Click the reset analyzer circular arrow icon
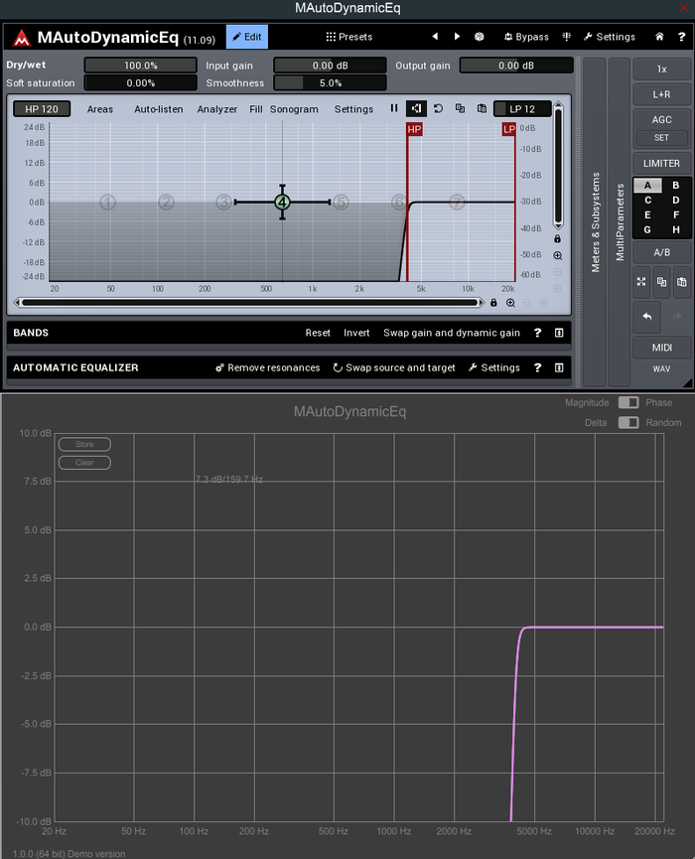The width and height of the screenshot is (695, 859). point(438,108)
